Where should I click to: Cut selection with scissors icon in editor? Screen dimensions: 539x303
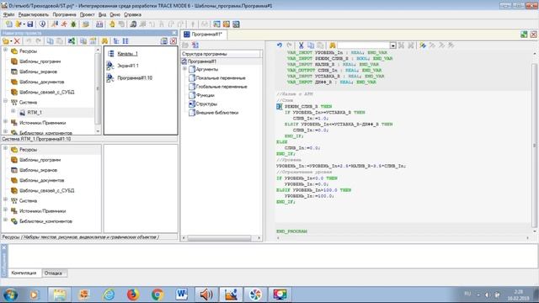(302, 45)
